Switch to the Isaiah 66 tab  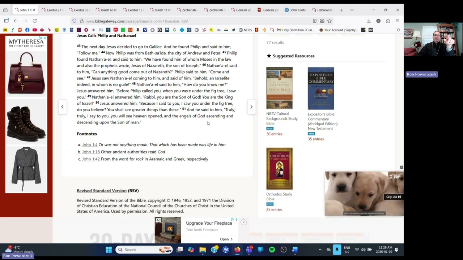[x=106, y=10]
